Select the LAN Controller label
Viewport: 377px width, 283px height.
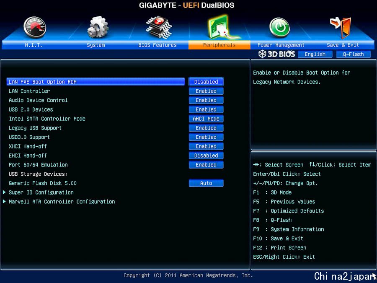point(29,91)
